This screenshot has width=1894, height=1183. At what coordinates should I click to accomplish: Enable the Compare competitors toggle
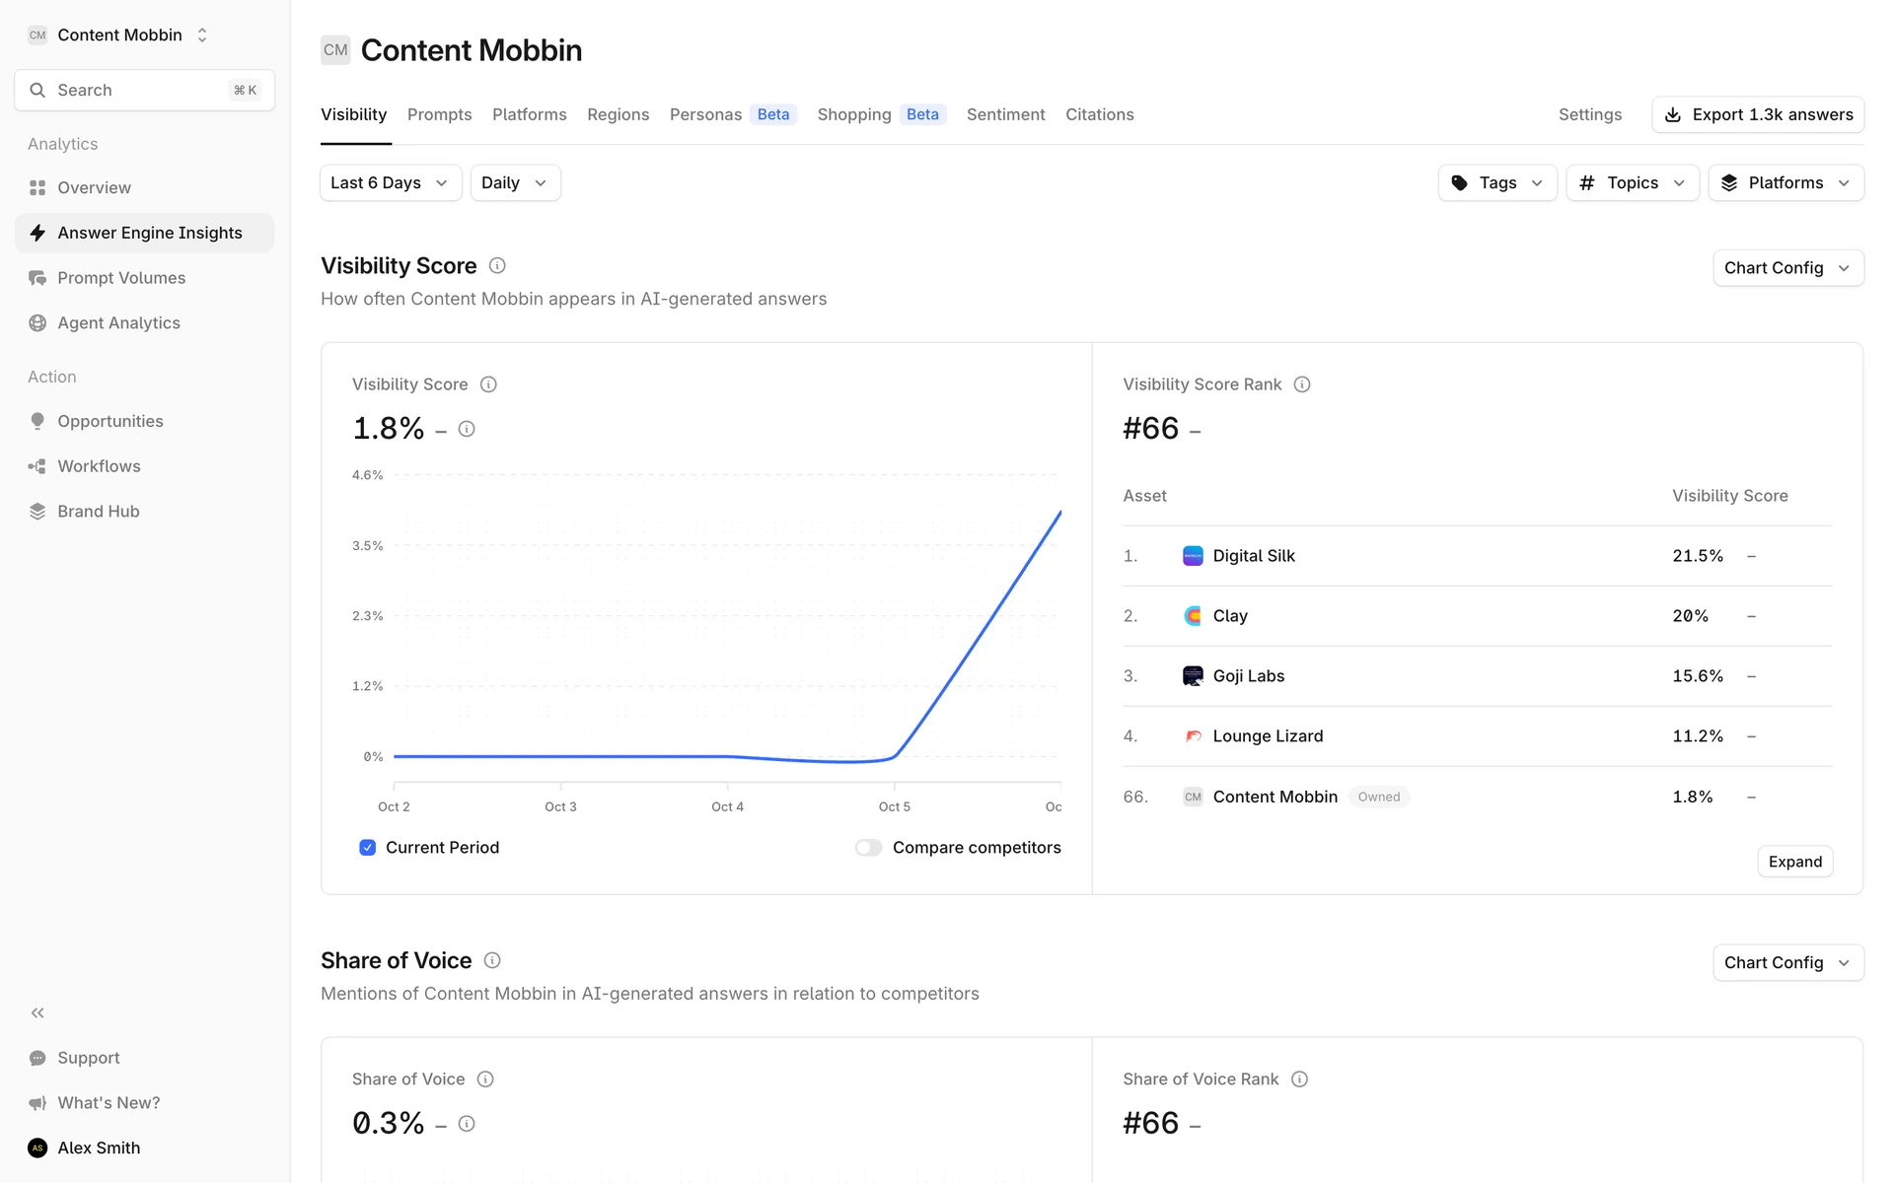coord(868,848)
